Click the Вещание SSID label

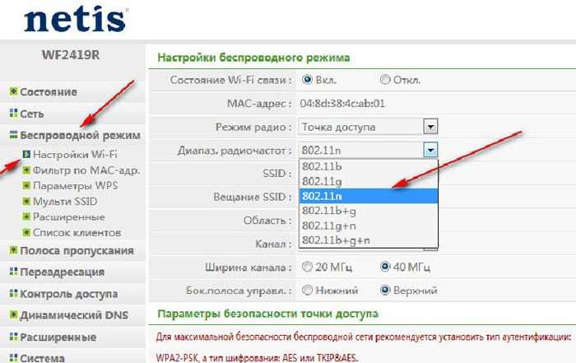click(253, 197)
